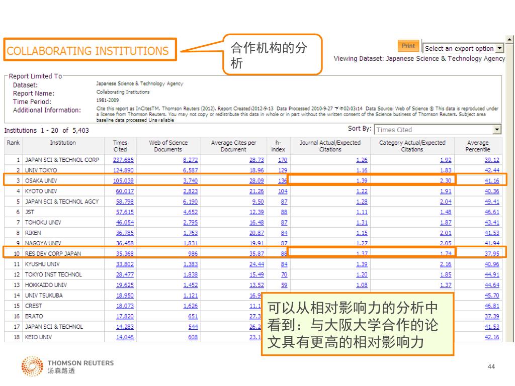Select the TOKYO INST TECHNOL institution name
Viewport: 515px width, 386px height.
(53, 275)
